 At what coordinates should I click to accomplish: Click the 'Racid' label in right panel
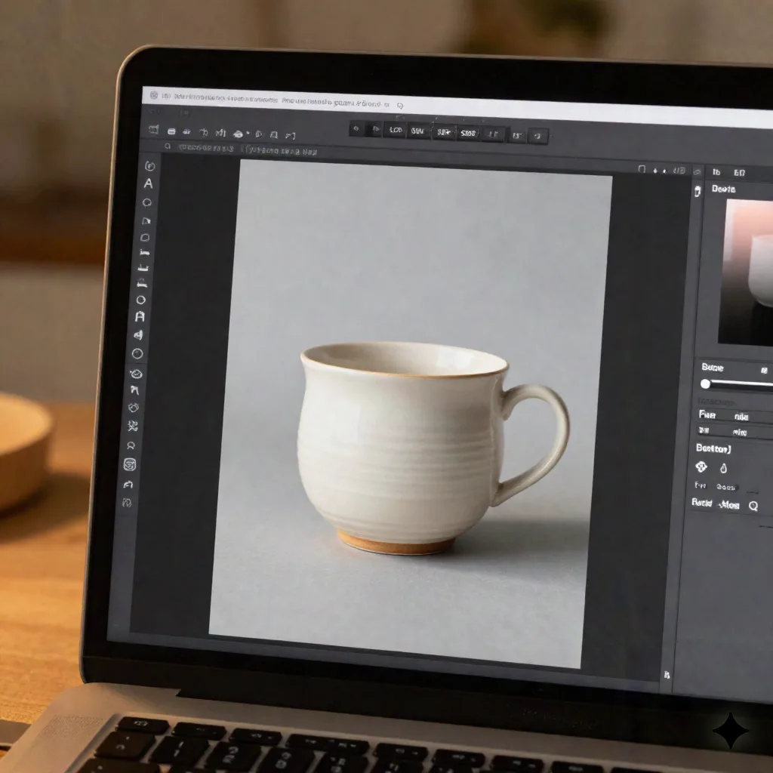[x=701, y=502]
